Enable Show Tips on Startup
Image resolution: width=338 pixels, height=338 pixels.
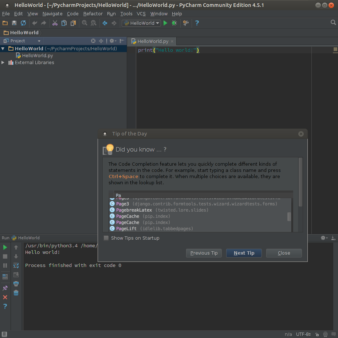tap(106, 238)
